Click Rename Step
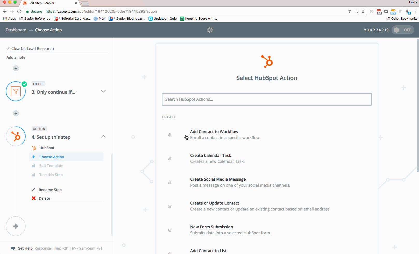 point(50,190)
